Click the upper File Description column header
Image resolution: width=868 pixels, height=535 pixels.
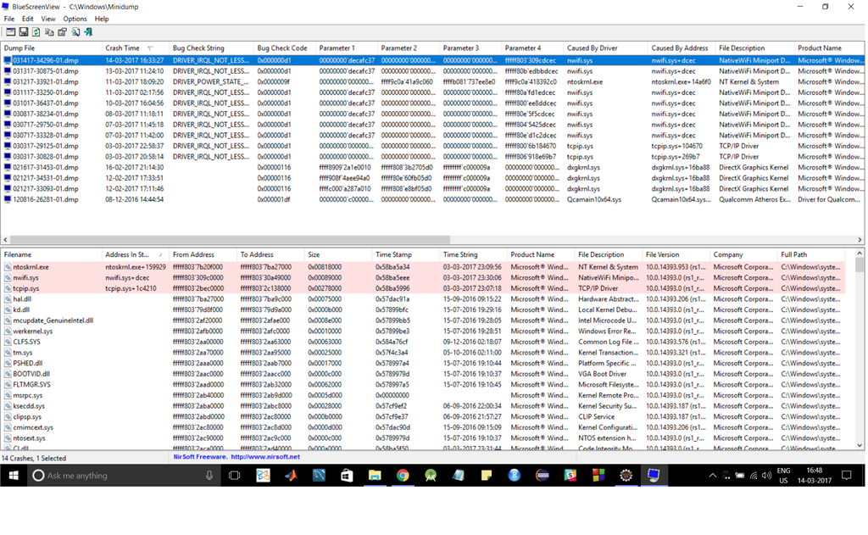coord(755,48)
